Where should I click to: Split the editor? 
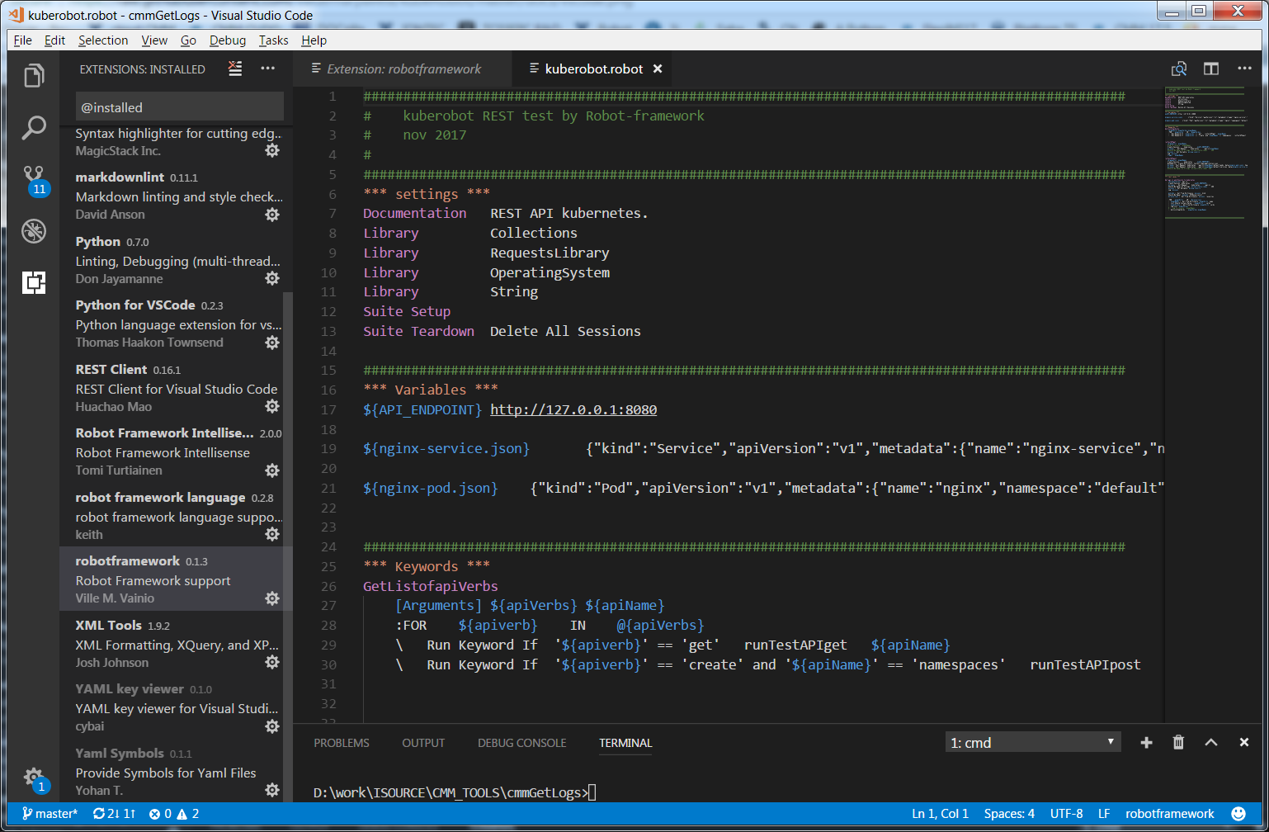(x=1211, y=69)
